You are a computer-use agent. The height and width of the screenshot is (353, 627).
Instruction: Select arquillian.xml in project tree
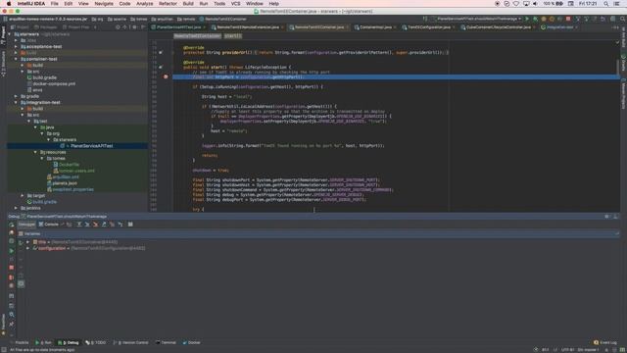click(66, 176)
